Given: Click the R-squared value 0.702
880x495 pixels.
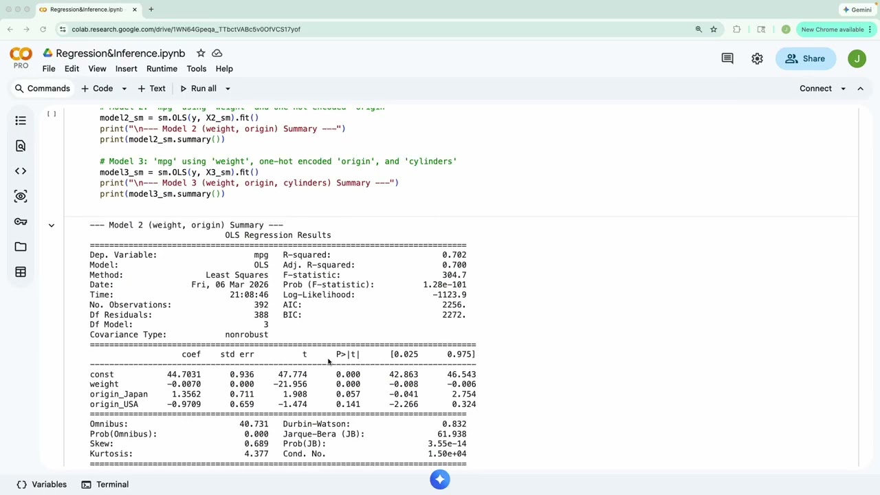Looking at the screenshot, I should coord(454,255).
